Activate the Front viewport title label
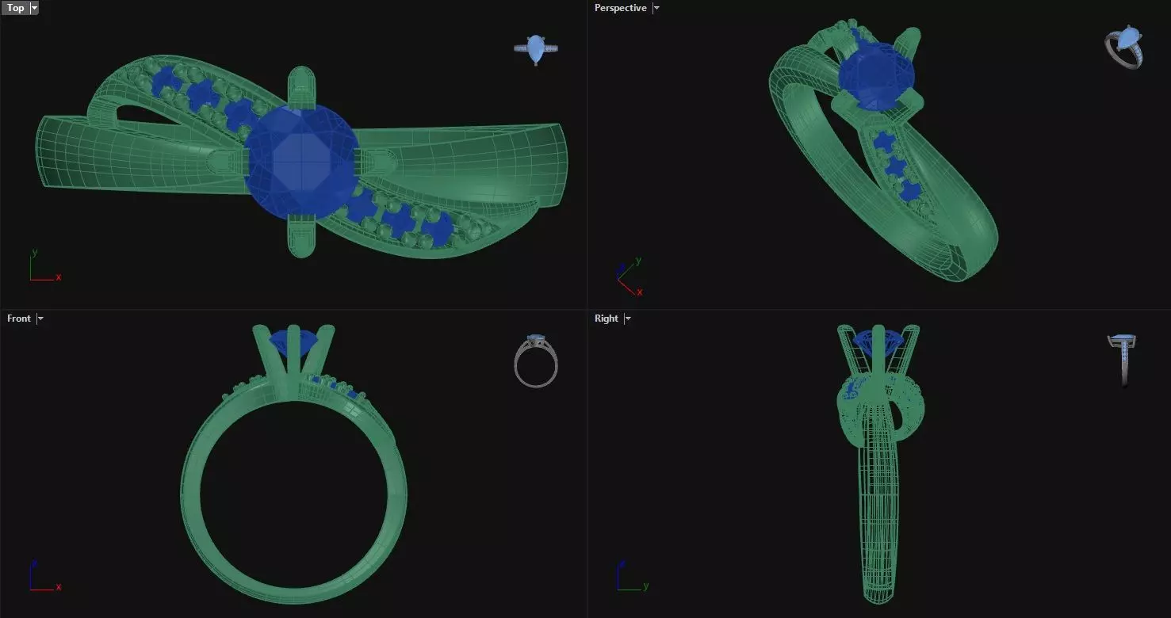The height and width of the screenshot is (618, 1171). click(x=19, y=319)
